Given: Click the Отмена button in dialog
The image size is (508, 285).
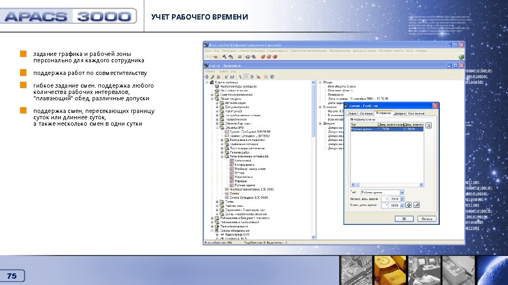Looking at the screenshot, I should coord(427,218).
